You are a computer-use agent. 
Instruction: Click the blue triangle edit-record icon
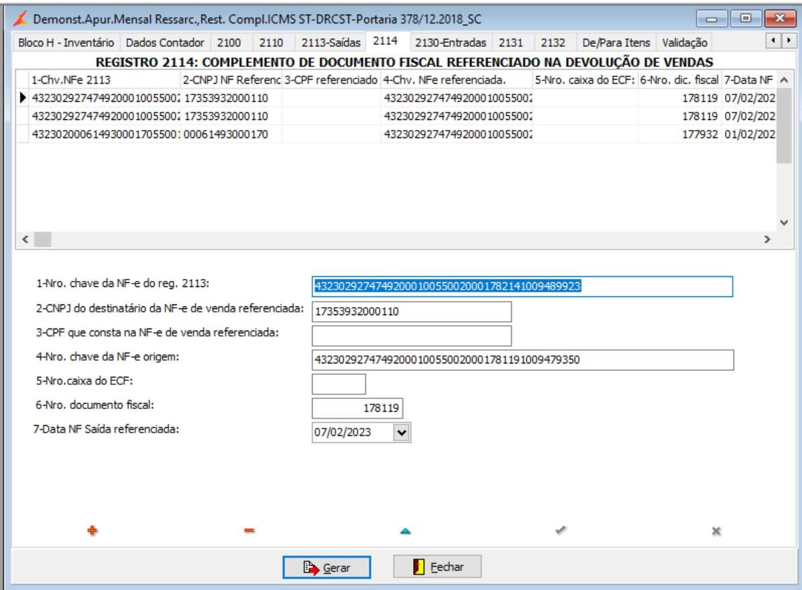point(405,531)
